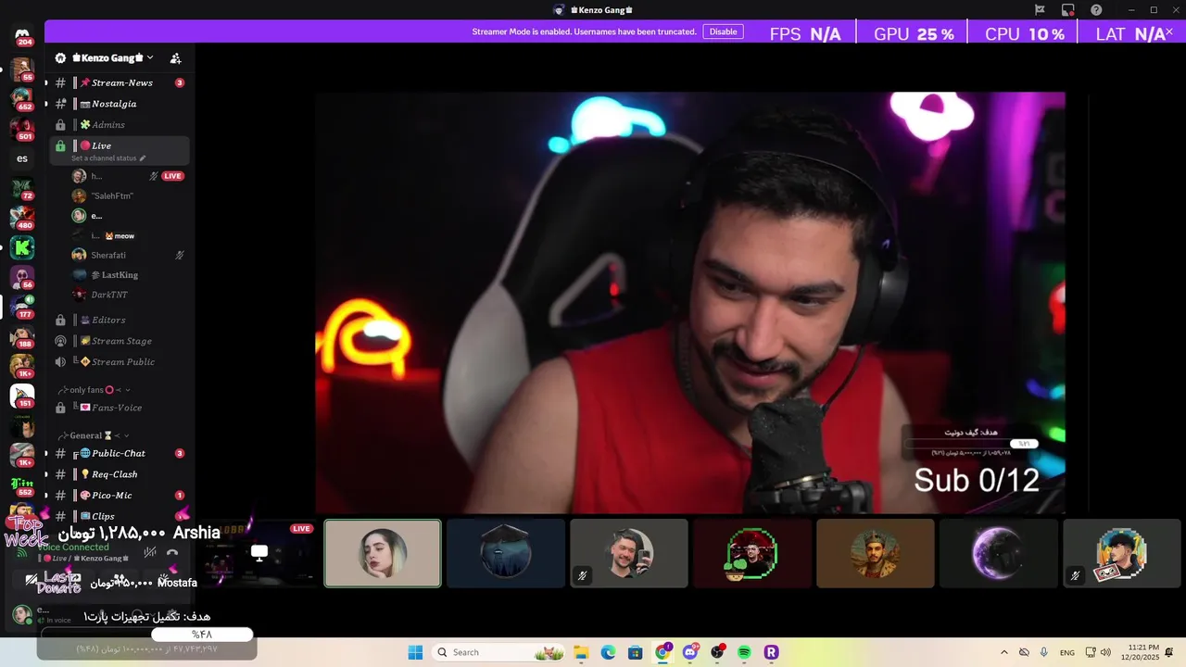Open Kenzo Gang server dropdown menu
Viewport: 1186px width, 667px height.
click(x=113, y=57)
